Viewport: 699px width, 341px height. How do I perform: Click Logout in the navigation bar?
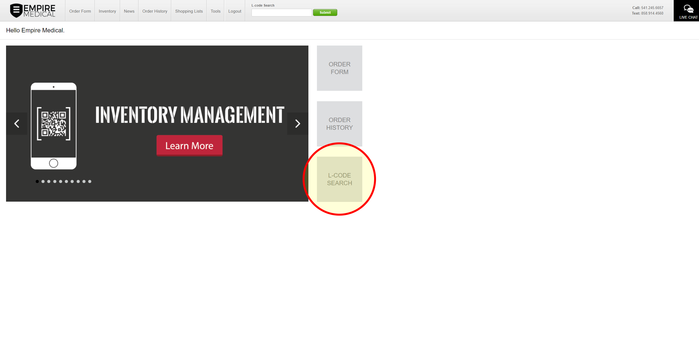tap(235, 11)
